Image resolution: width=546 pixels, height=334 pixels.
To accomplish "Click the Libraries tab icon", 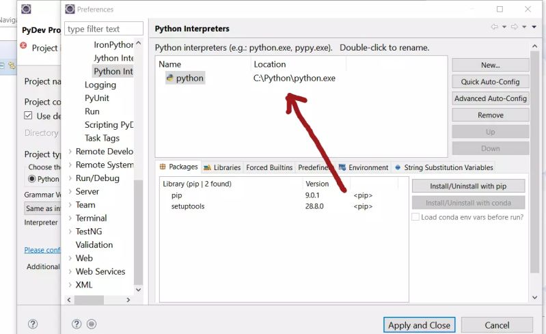I will pyautogui.click(x=207, y=168).
